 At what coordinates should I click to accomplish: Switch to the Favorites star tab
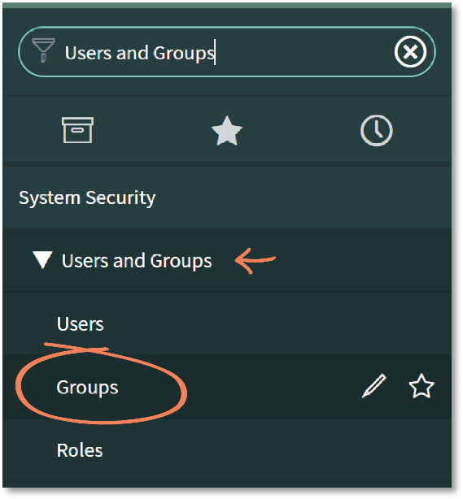point(227,131)
